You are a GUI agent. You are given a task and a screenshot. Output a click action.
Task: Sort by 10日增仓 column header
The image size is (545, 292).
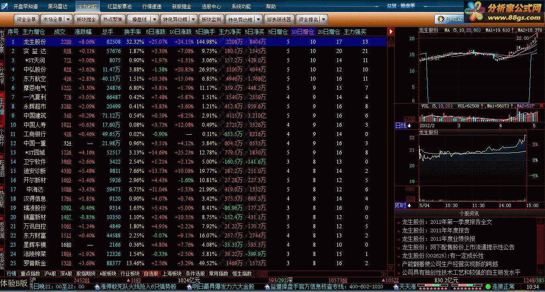(302, 32)
